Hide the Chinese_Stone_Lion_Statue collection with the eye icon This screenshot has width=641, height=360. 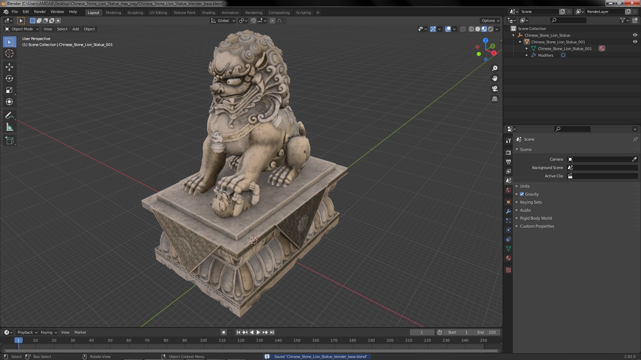click(635, 35)
